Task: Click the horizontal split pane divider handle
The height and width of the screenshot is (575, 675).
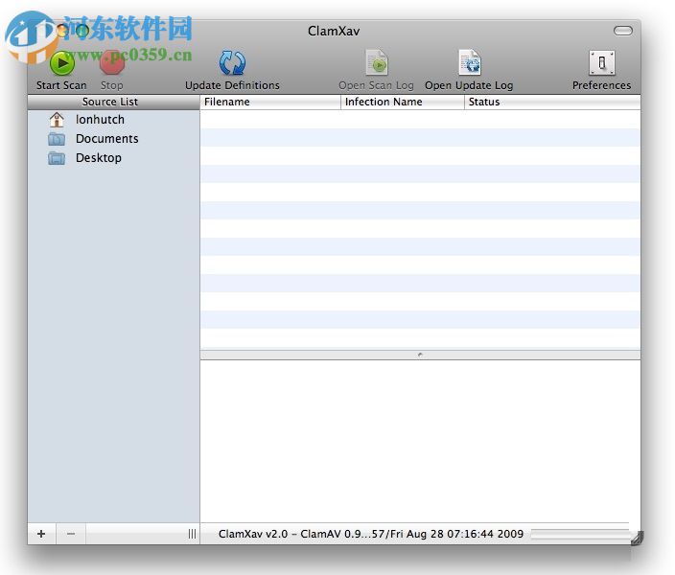Action: pyautogui.click(x=420, y=356)
